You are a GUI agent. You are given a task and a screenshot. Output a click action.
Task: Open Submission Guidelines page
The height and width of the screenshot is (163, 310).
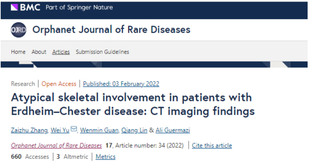[102, 52]
